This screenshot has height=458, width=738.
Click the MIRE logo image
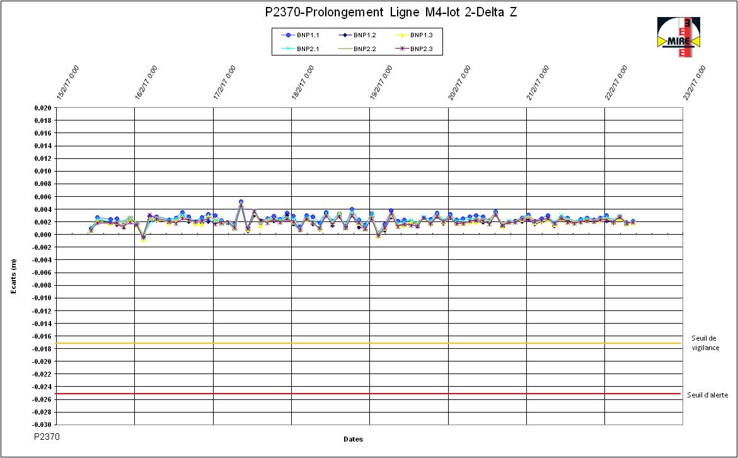pyautogui.click(x=678, y=37)
